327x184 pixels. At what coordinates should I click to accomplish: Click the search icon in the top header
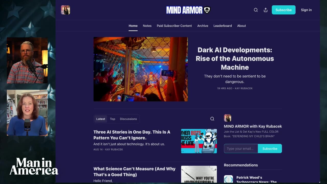click(x=256, y=10)
